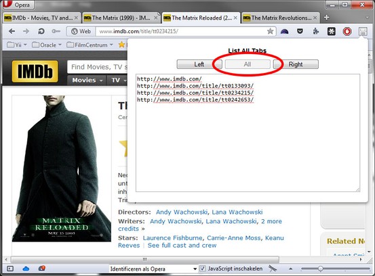The width and height of the screenshot is (375, 276).
Task: Open the List All Tabs floppy icon
Action: point(363,32)
